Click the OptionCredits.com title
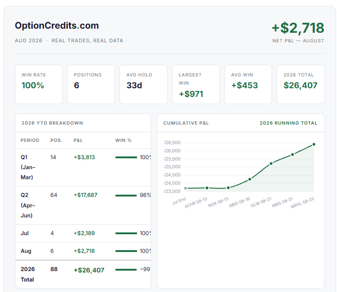The image size is (337, 292). pyautogui.click(x=57, y=25)
